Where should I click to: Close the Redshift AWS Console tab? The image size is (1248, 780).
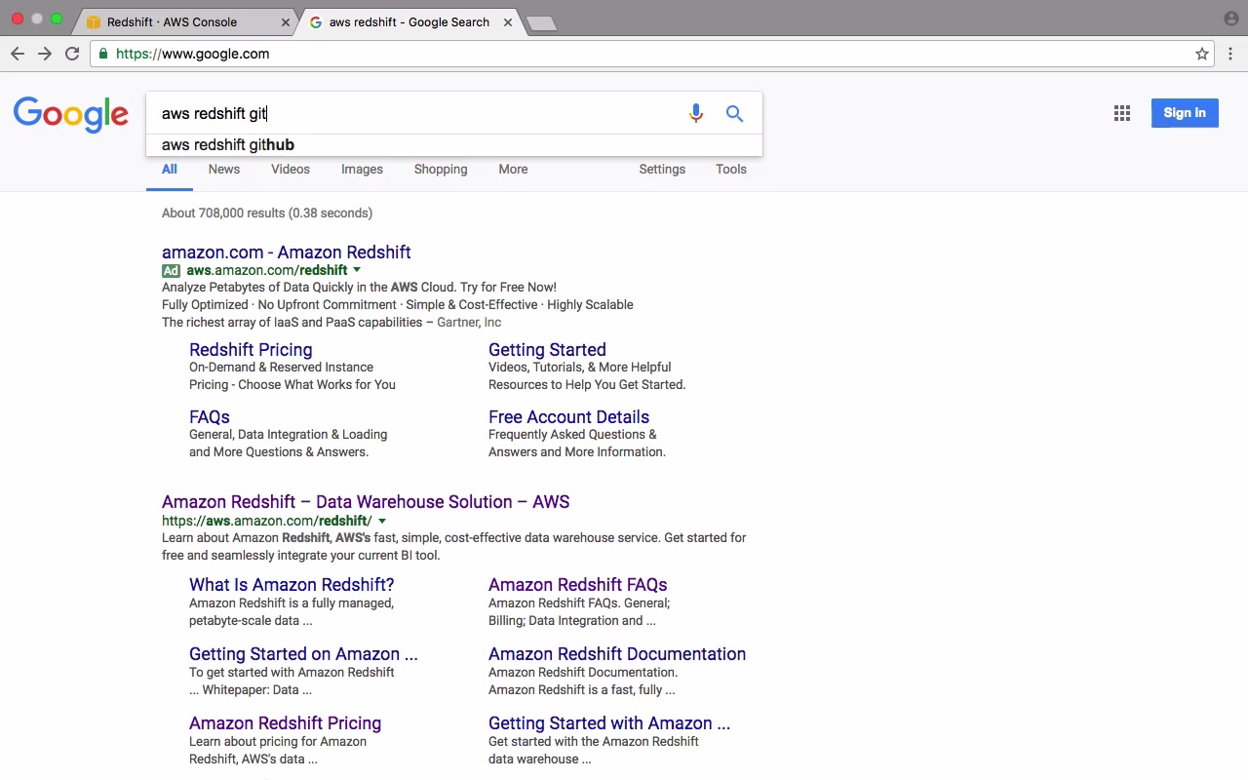[286, 22]
